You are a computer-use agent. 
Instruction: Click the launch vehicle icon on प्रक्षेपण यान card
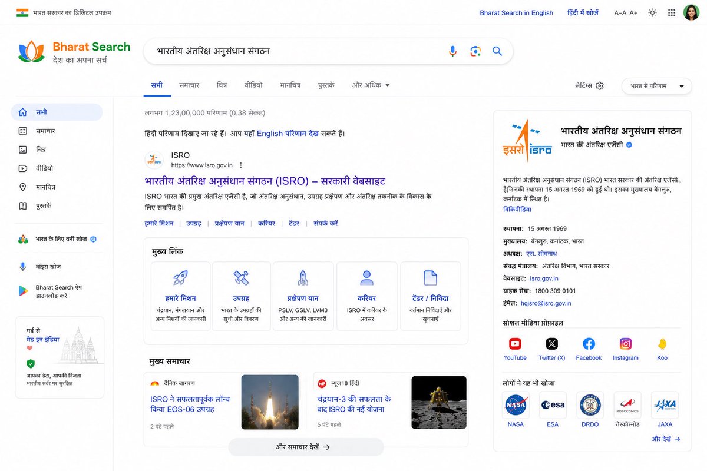tap(303, 278)
